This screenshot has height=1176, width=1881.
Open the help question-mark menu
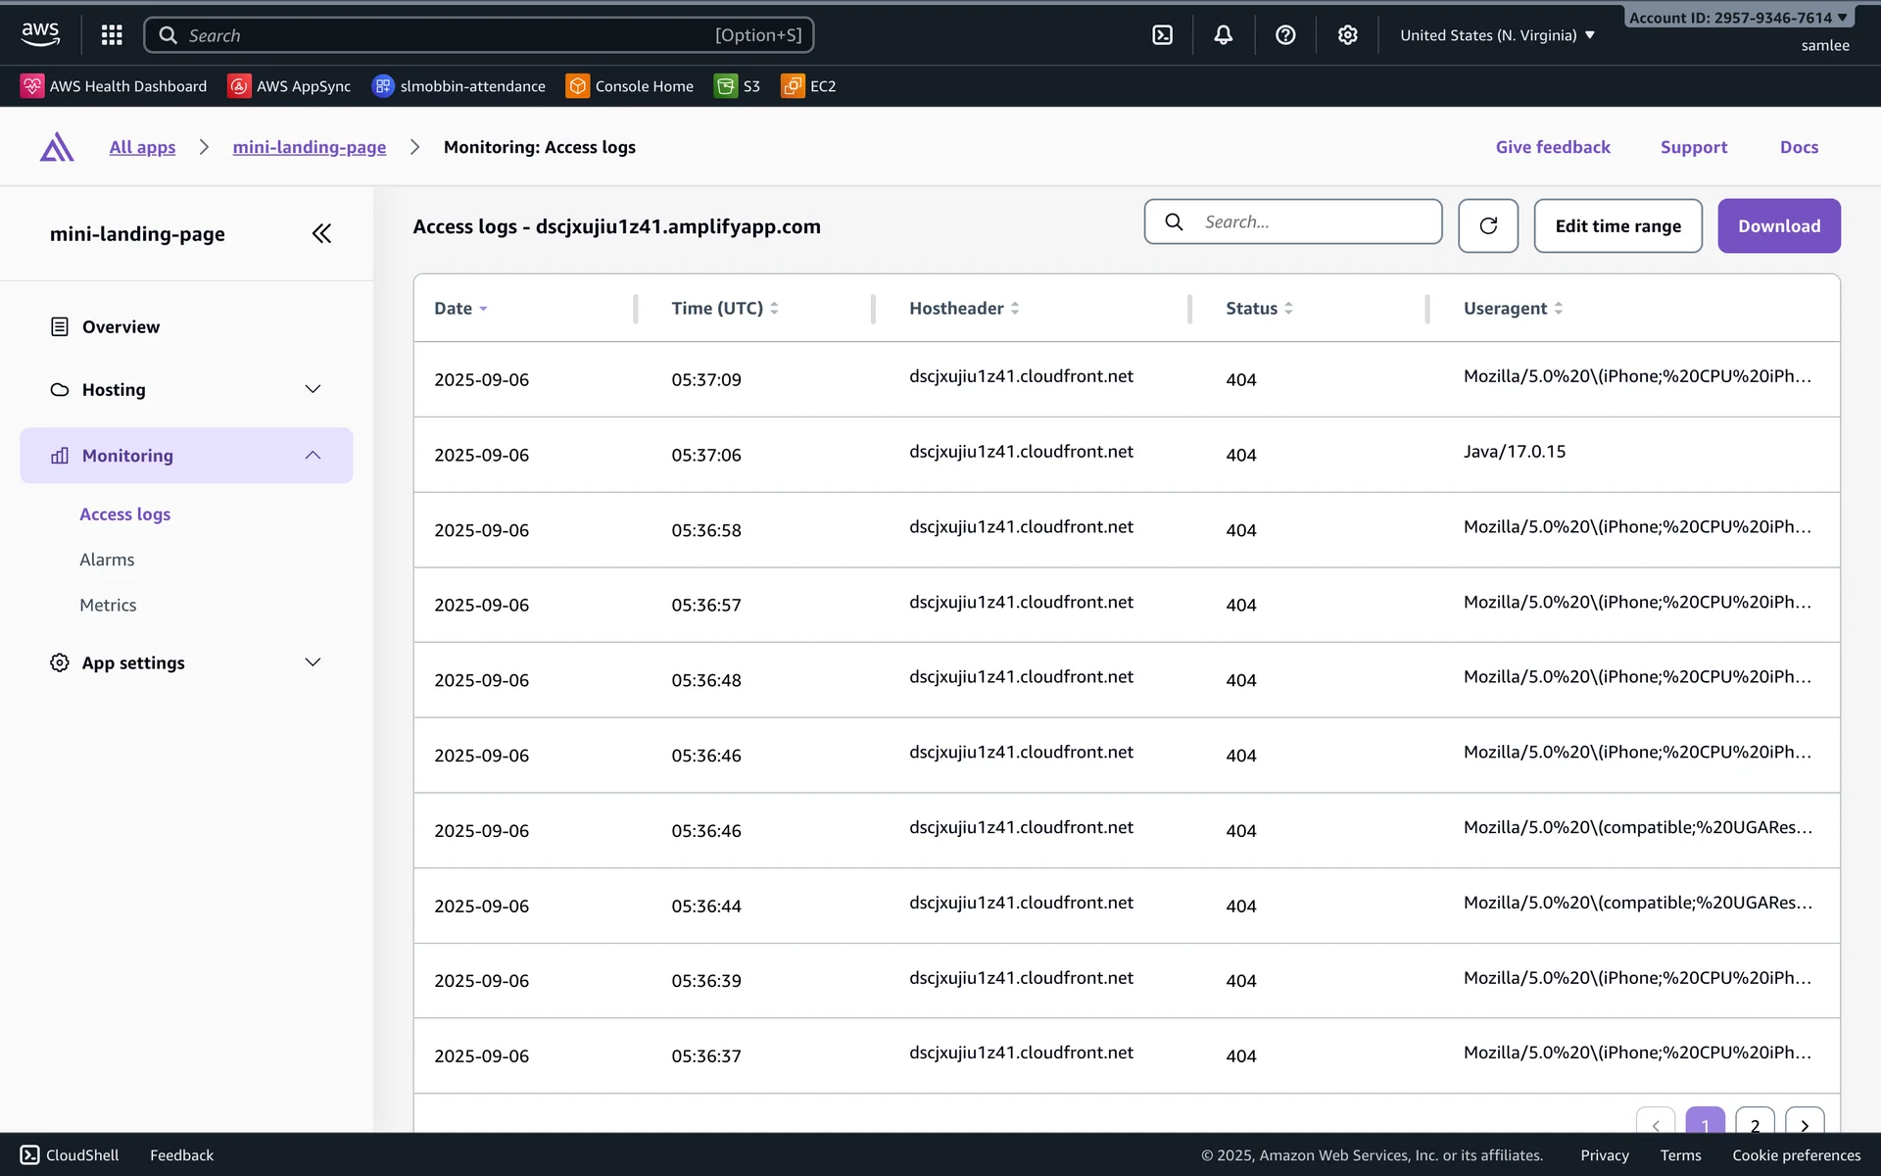tap(1285, 35)
